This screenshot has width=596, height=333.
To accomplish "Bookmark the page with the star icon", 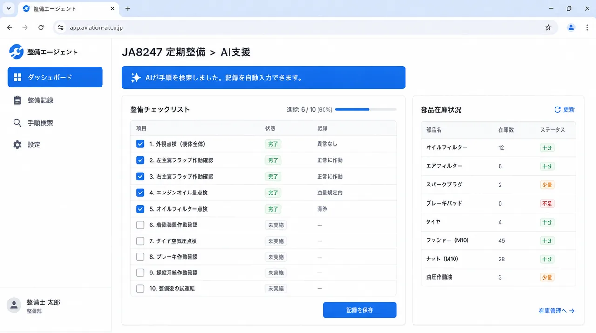I will pyautogui.click(x=548, y=27).
